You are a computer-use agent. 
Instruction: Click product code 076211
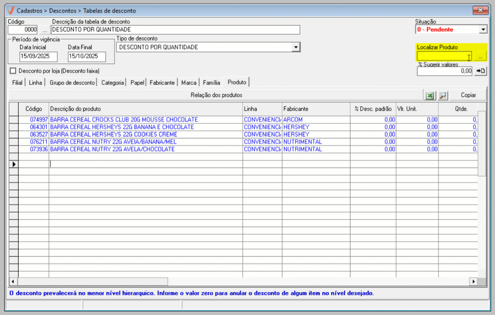(x=39, y=142)
